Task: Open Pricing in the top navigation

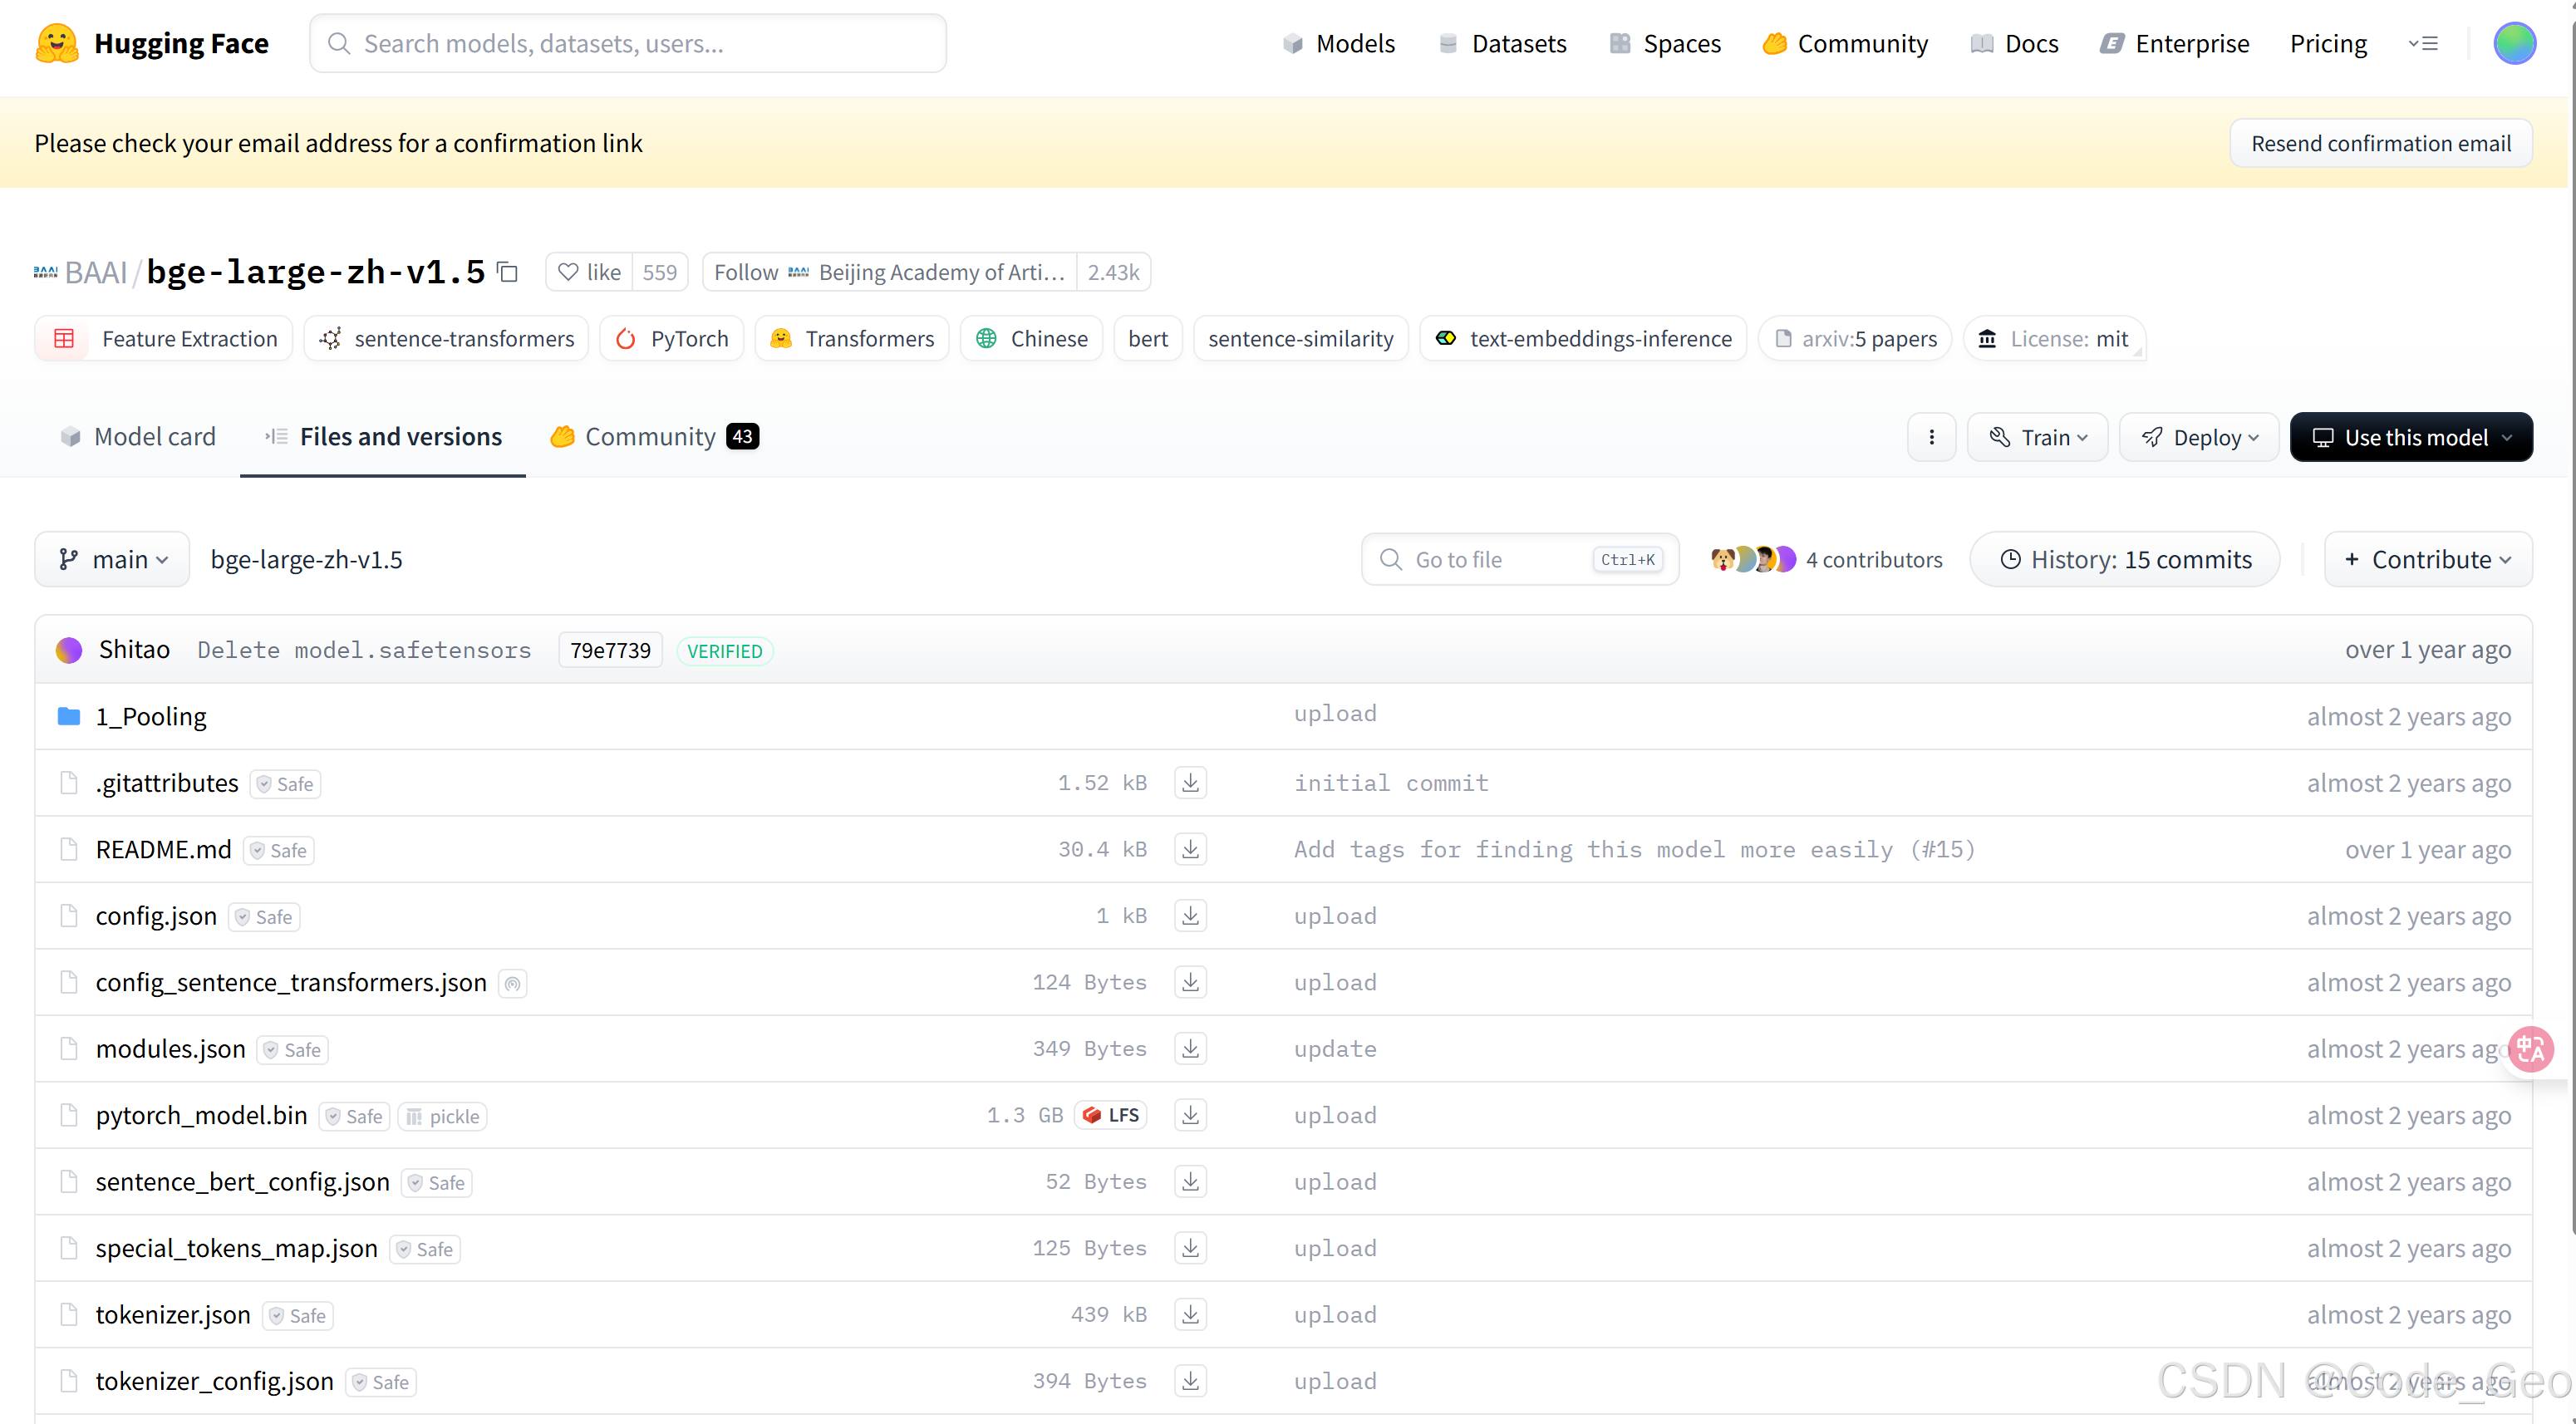Action: [x=2328, y=43]
